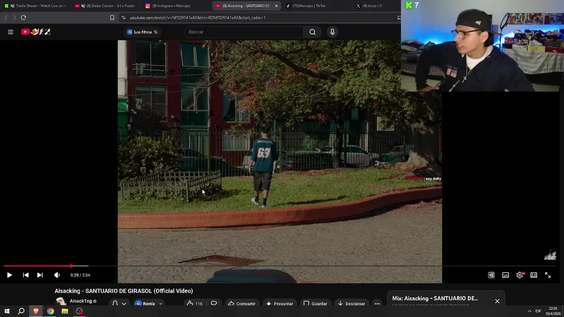Image resolution: width=564 pixels, height=317 pixels.
Task: Open the YouTube hamburger guide menu
Action: click(11, 32)
